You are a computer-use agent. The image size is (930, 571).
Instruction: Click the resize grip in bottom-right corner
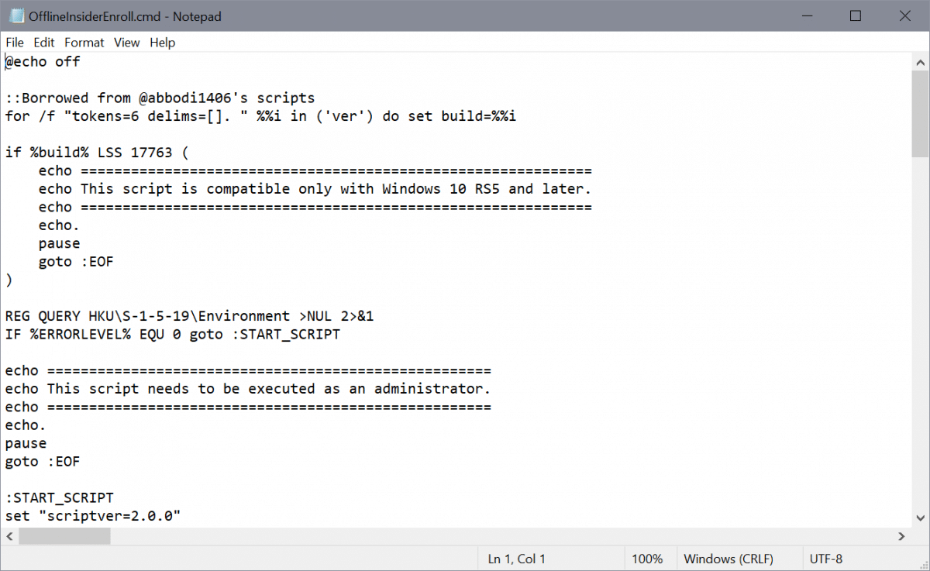click(922, 563)
